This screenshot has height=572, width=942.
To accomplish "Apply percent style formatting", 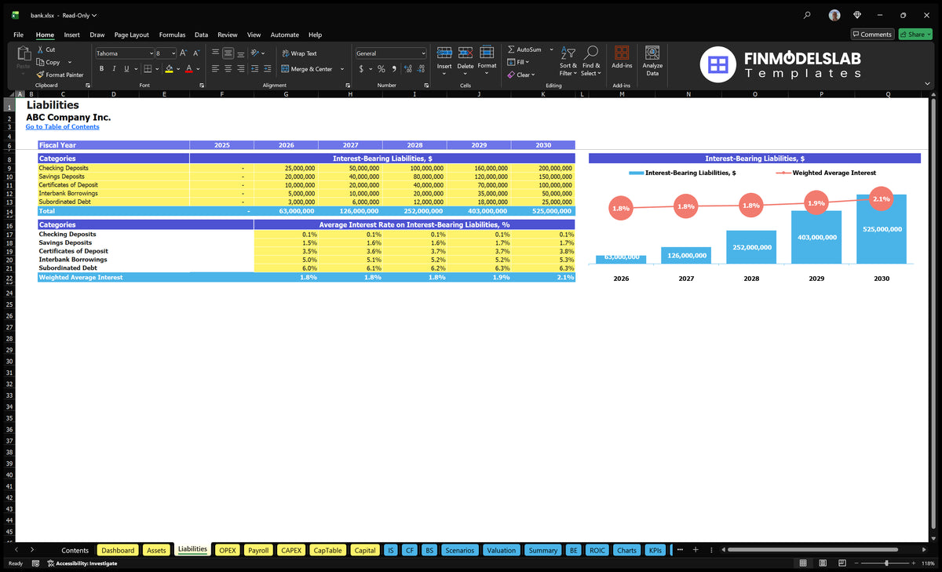I will 382,69.
